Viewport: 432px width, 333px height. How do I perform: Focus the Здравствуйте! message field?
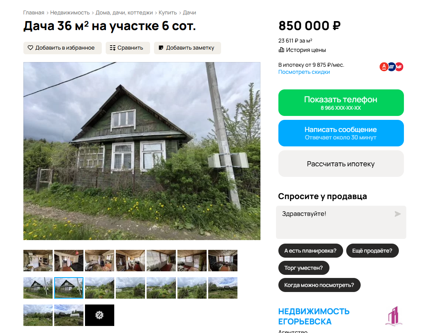pos(341,222)
